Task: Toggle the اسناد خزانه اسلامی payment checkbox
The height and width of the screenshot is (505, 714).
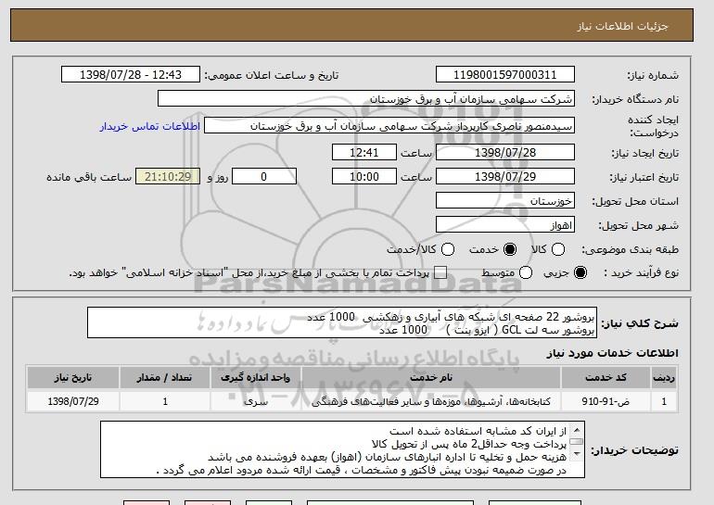Action: (440, 273)
